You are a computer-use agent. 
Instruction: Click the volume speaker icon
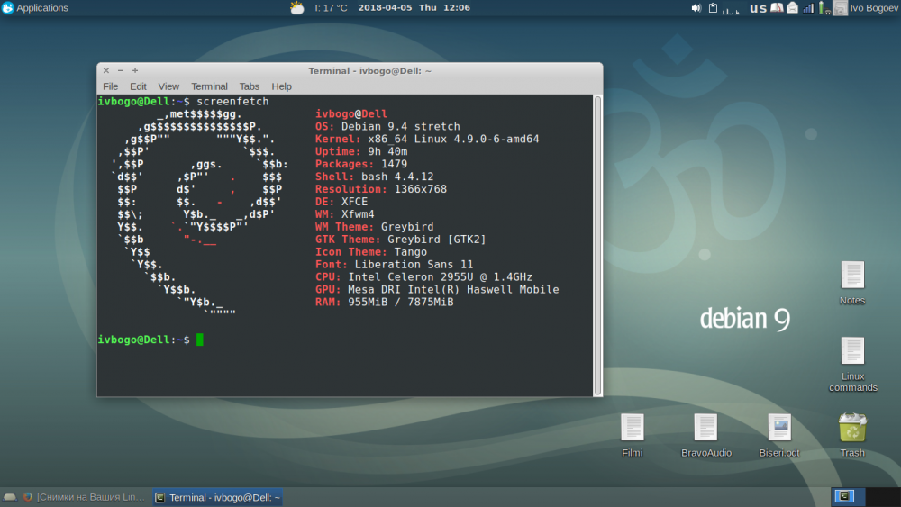click(x=696, y=8)
